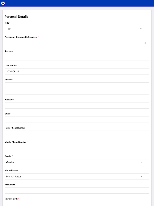Screen dimensions: 154x206
Task: Open the Marital Status dropdown
Action: (77, 176)
